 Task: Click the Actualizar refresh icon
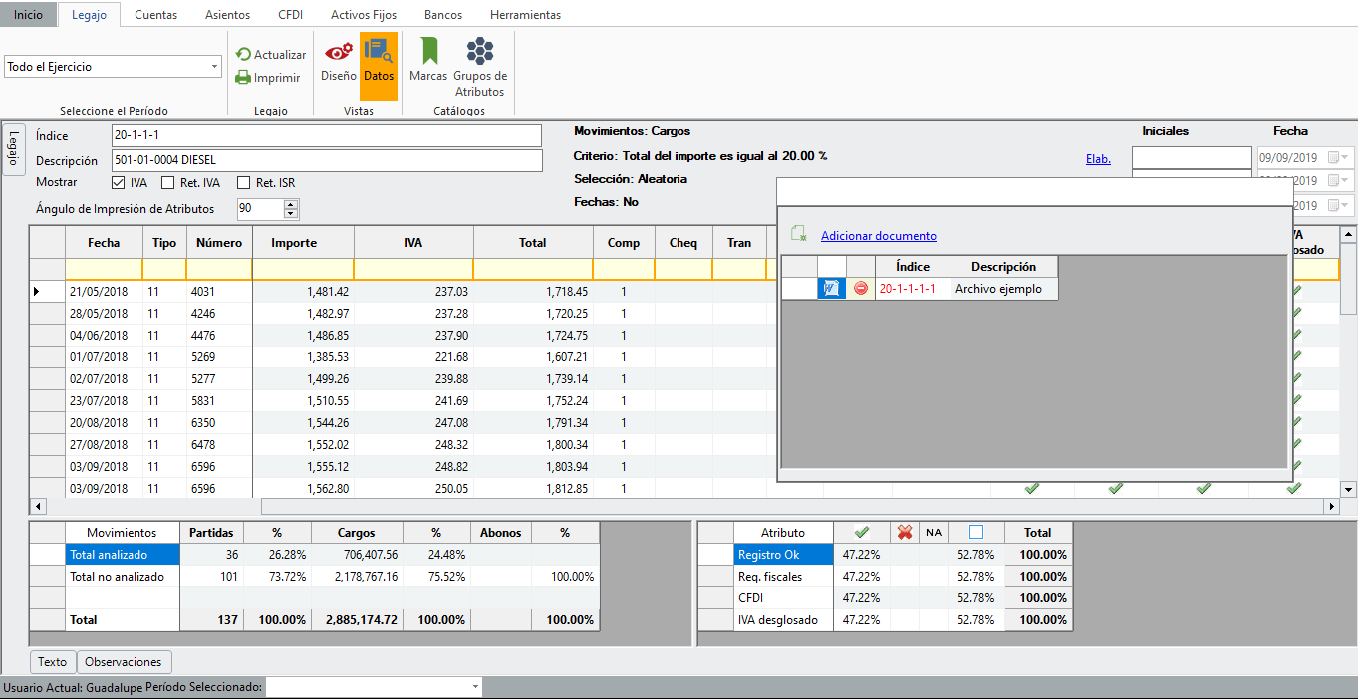[x=243, y=55]
